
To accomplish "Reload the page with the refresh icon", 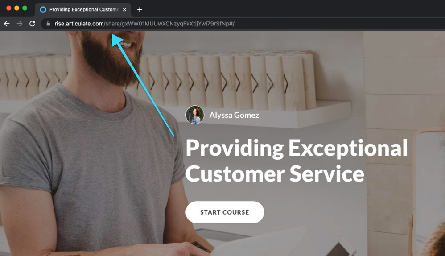I will [33, 24].
